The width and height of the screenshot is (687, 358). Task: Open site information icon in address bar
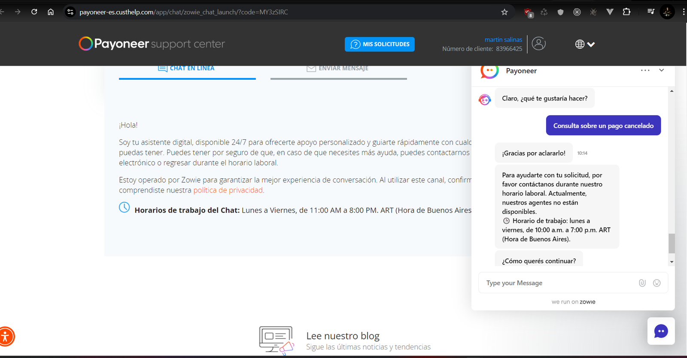pyautogui.click(x=70, y=12)
